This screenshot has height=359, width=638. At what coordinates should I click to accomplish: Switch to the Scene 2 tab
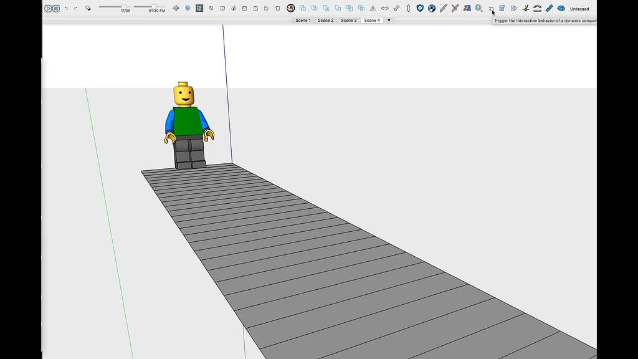(x=325, y=20)
